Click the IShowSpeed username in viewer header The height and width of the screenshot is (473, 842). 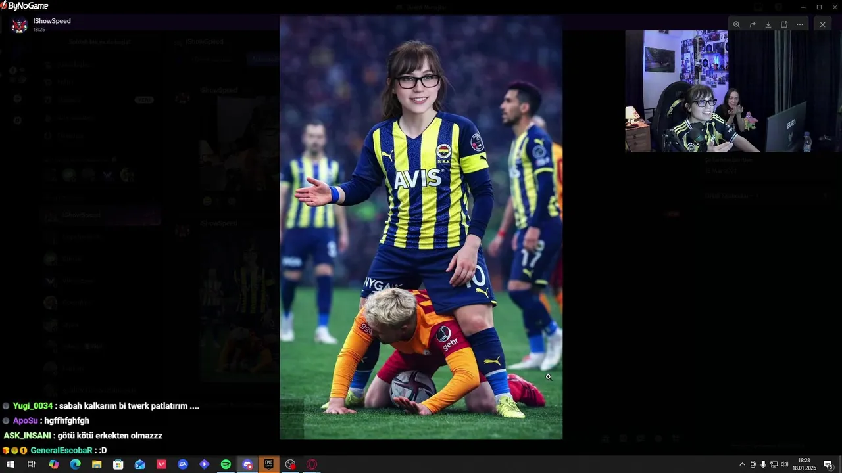click(52, 21)
